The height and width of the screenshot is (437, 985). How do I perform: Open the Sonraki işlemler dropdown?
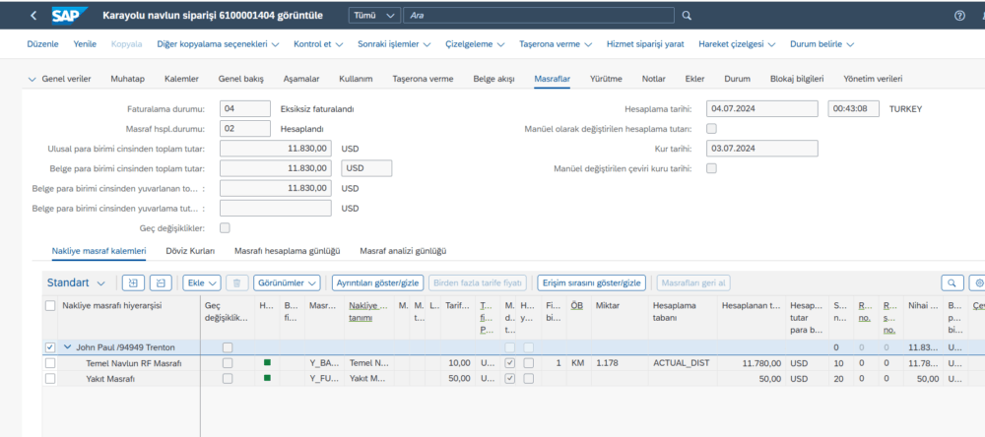coord(394,44)
